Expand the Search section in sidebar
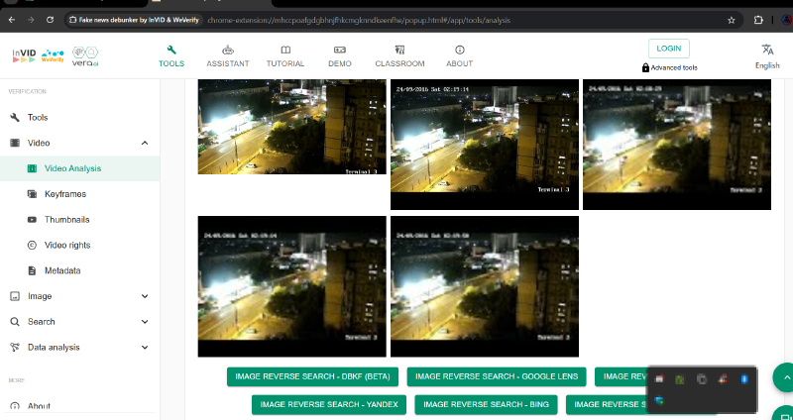 (145, 322)
